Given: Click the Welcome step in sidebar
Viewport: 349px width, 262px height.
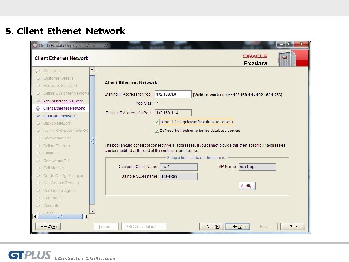Looking at the screenshot, I should point(51,71).
